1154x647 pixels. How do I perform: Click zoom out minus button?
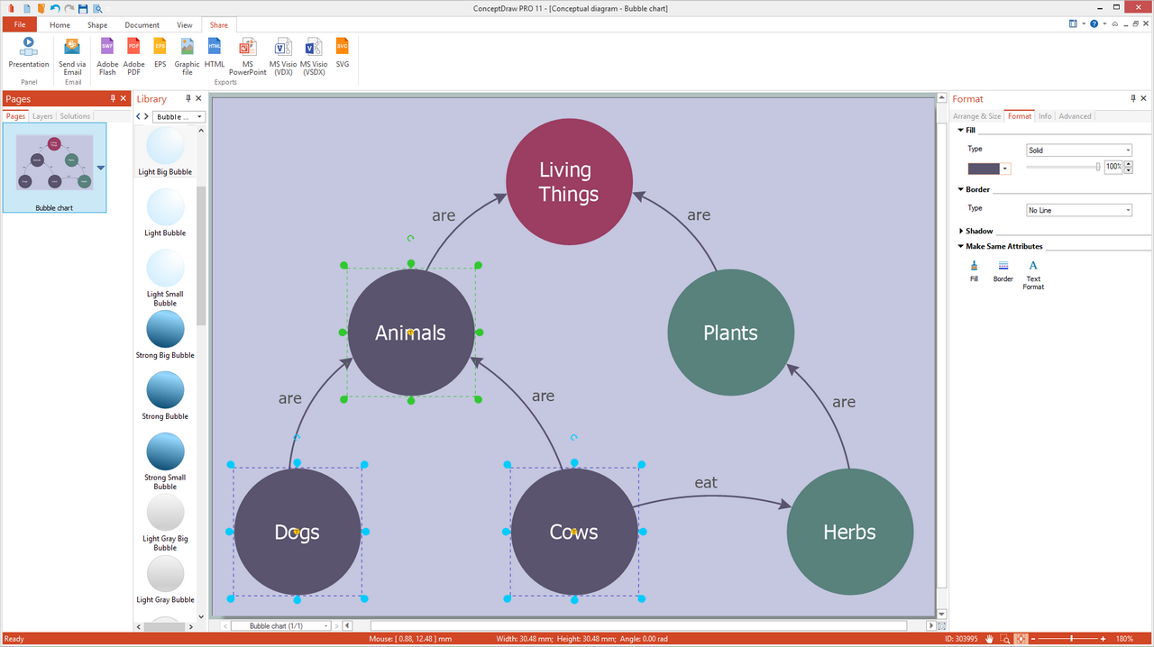1035,639
